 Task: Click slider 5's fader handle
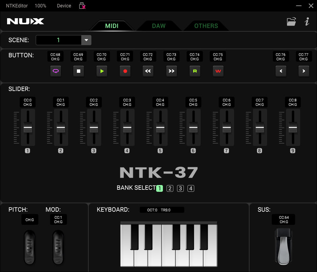tap(160, 127)
